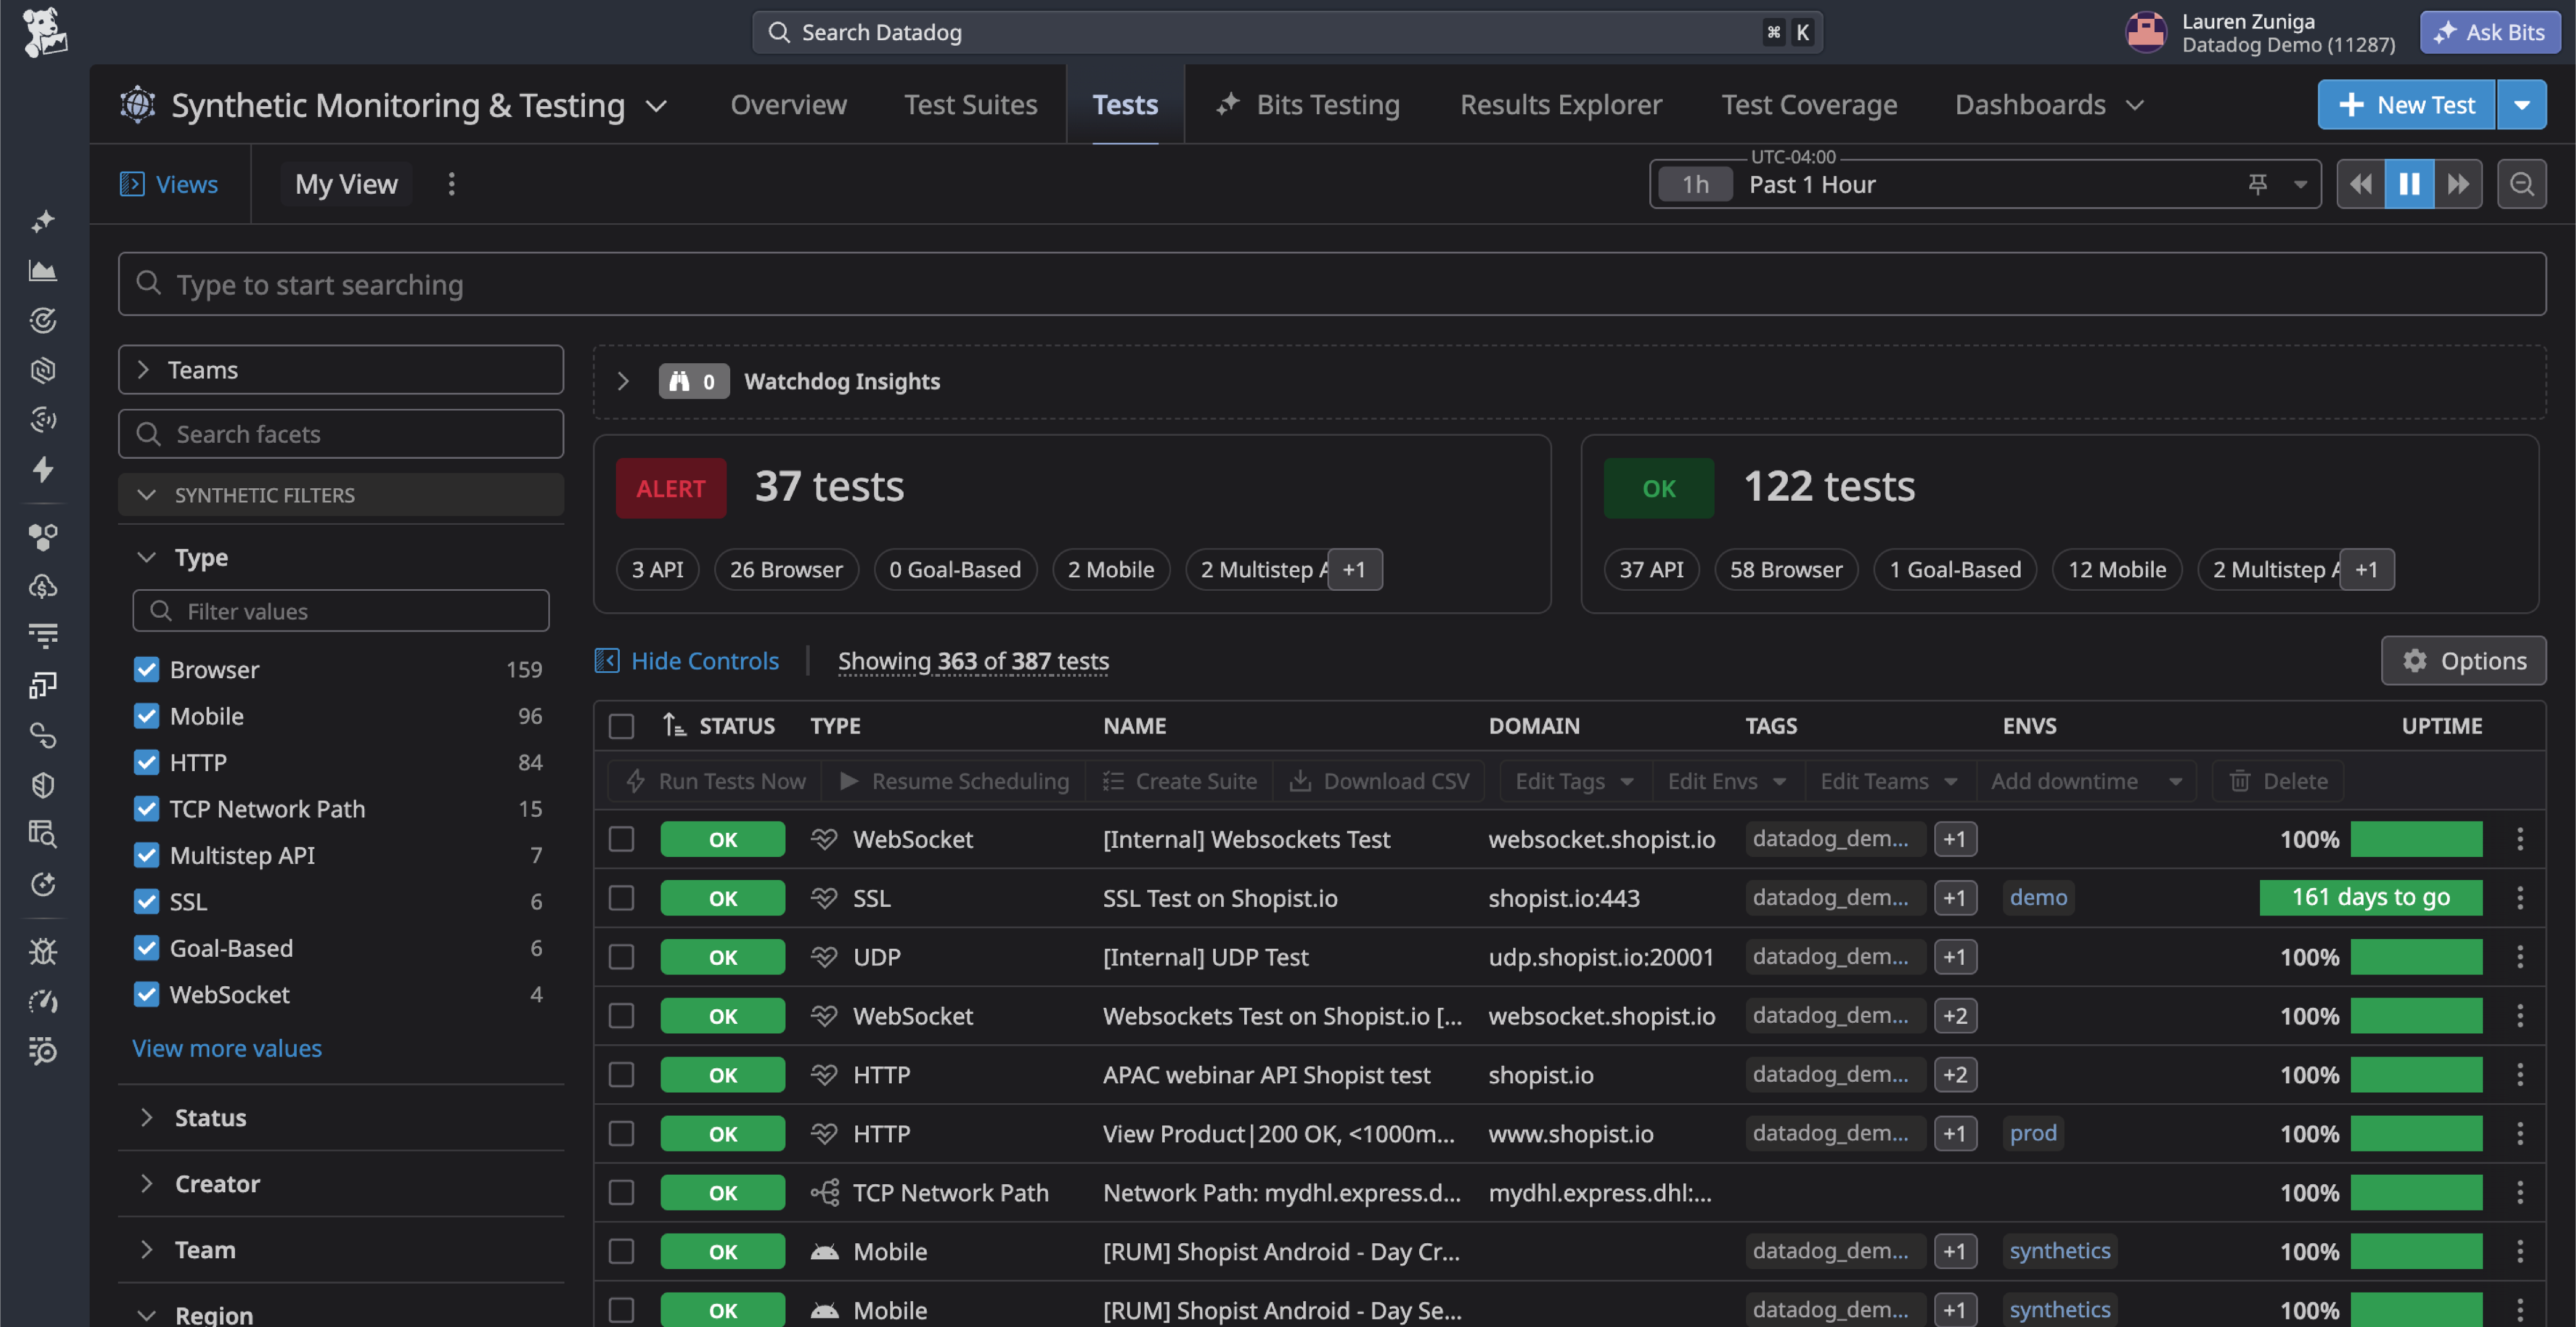This screenshot has height=1327, width=2576.
Task: Step the time range forward
Action: (2458, 184)
